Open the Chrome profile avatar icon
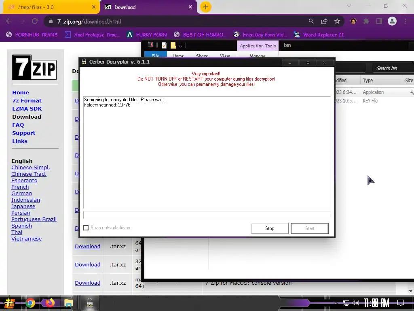This screenshot has width=414, height=311. pyautogui.click(x=392, y=21)
